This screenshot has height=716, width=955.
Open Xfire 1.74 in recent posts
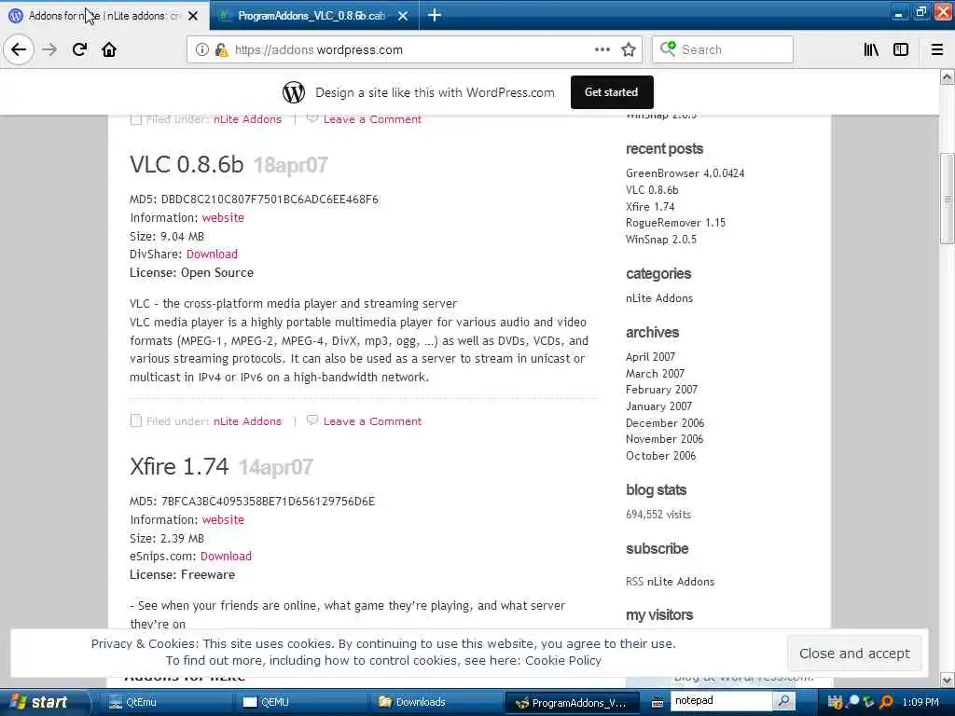650,207
